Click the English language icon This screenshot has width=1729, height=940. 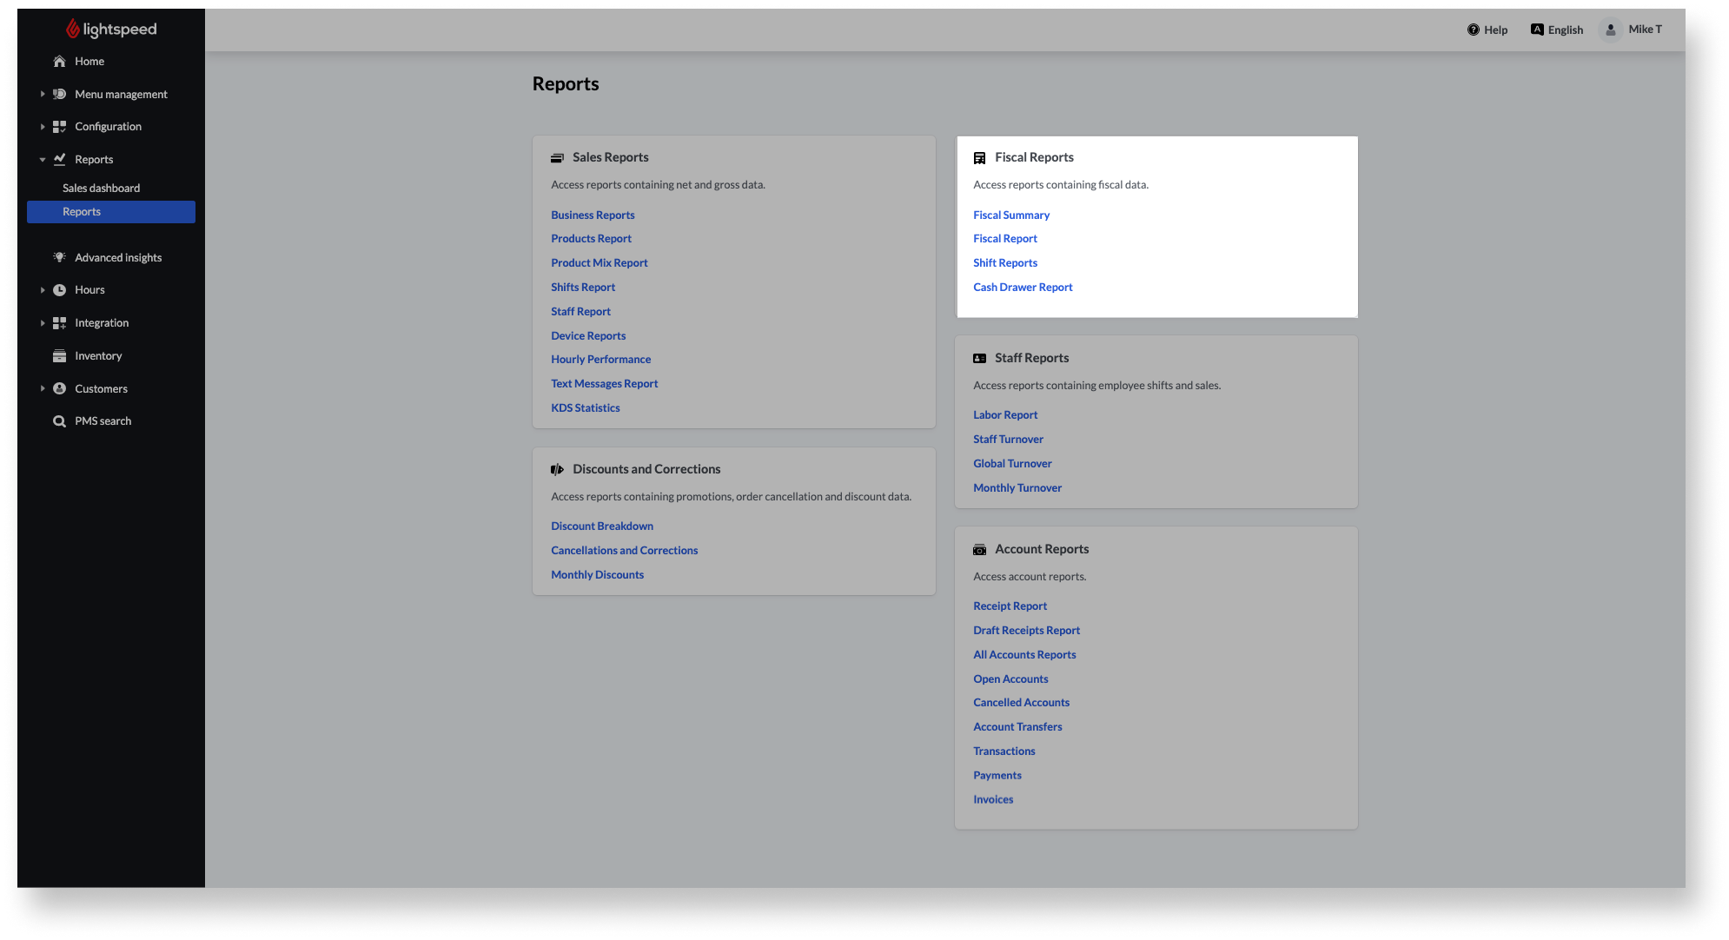pyautogui.click(x=1537, y=30)
